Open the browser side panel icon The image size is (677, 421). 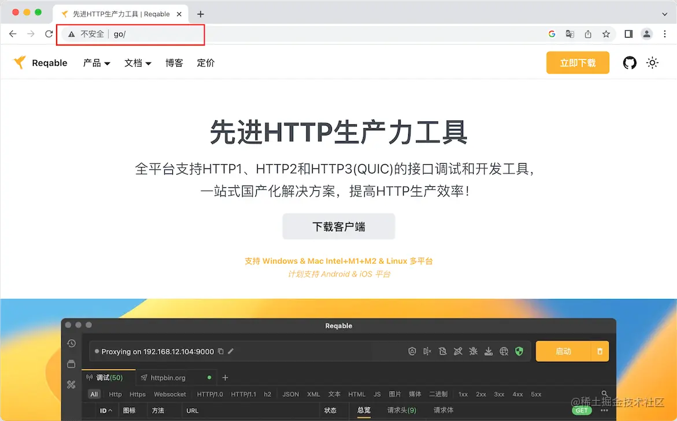[x=628, y=34]
